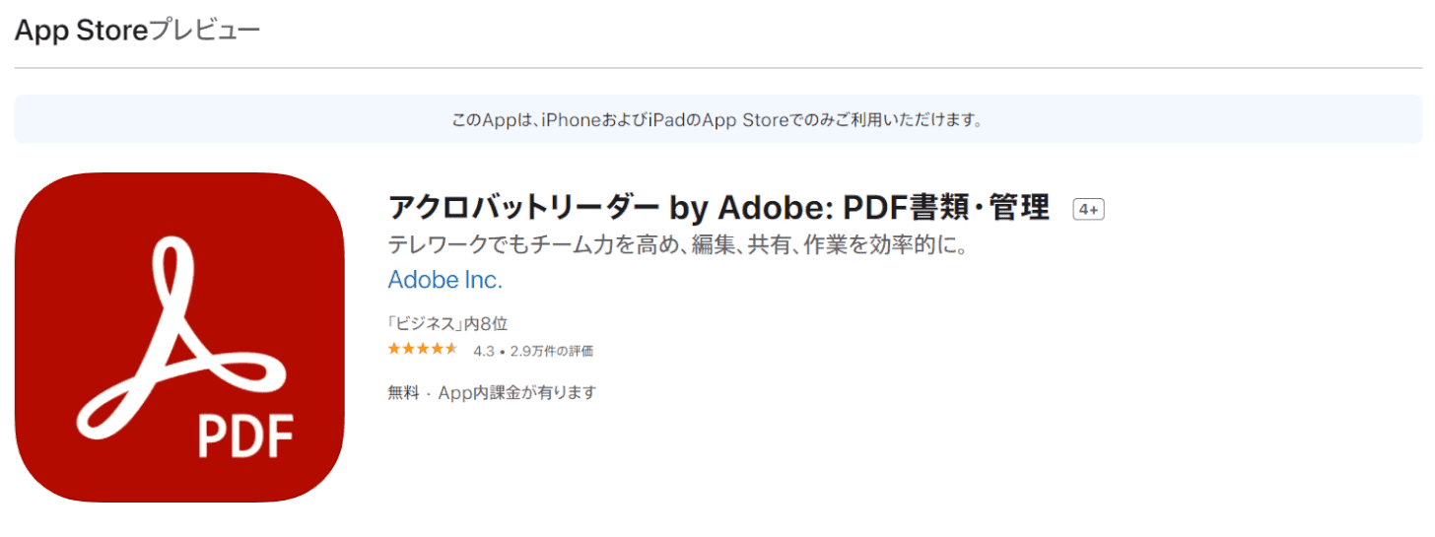The width and height of the screenshot is (1435, 537).
Task: Open the Adobe Inc. developer link
Action: [x=444, y=280]
